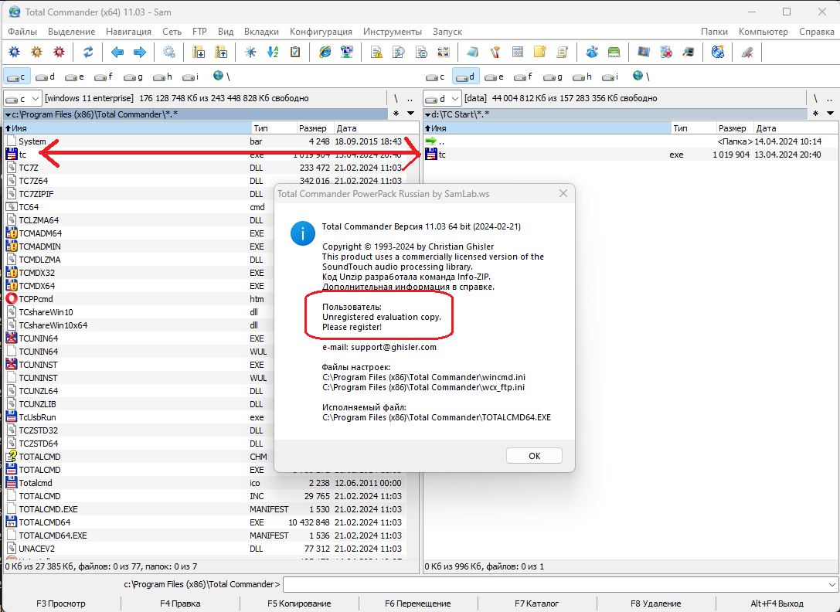Image resolution: width=840 pixels, height=612 pixels.
Task: Switch left panel to drive e
Action: [75, 76]
